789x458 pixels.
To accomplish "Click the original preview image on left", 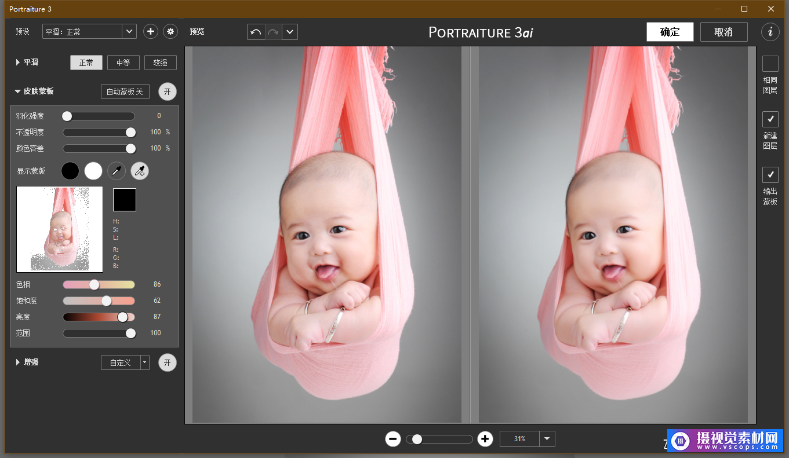I will click(327, 235).
